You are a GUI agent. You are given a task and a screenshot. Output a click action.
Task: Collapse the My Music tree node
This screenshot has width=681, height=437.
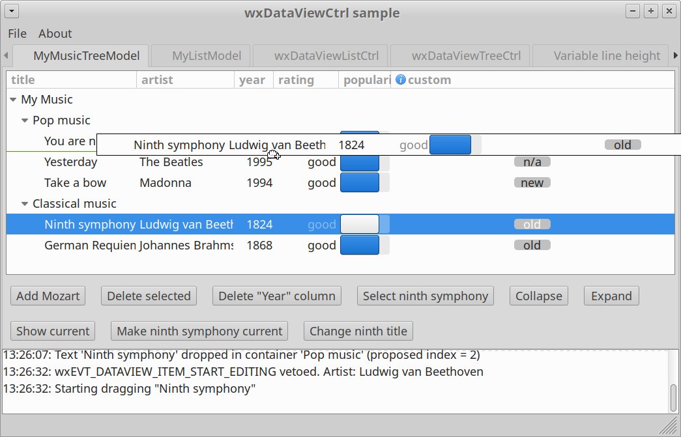click(13, 100)
